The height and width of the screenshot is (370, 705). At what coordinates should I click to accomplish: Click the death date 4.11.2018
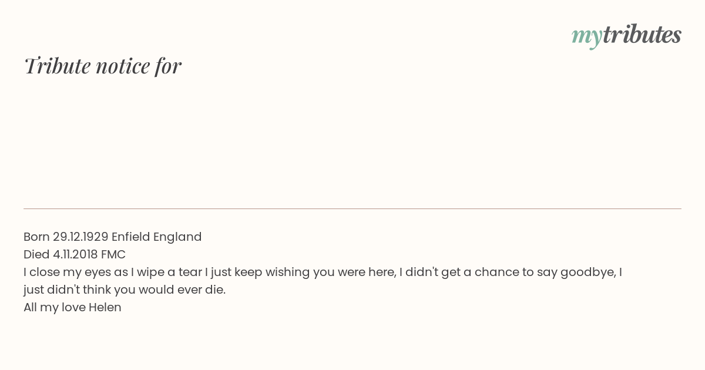75,254
